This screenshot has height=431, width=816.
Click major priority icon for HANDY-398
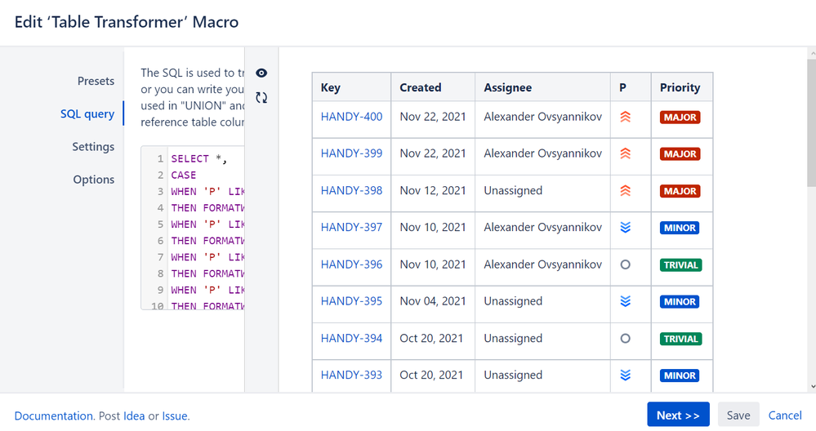(626, 191)
